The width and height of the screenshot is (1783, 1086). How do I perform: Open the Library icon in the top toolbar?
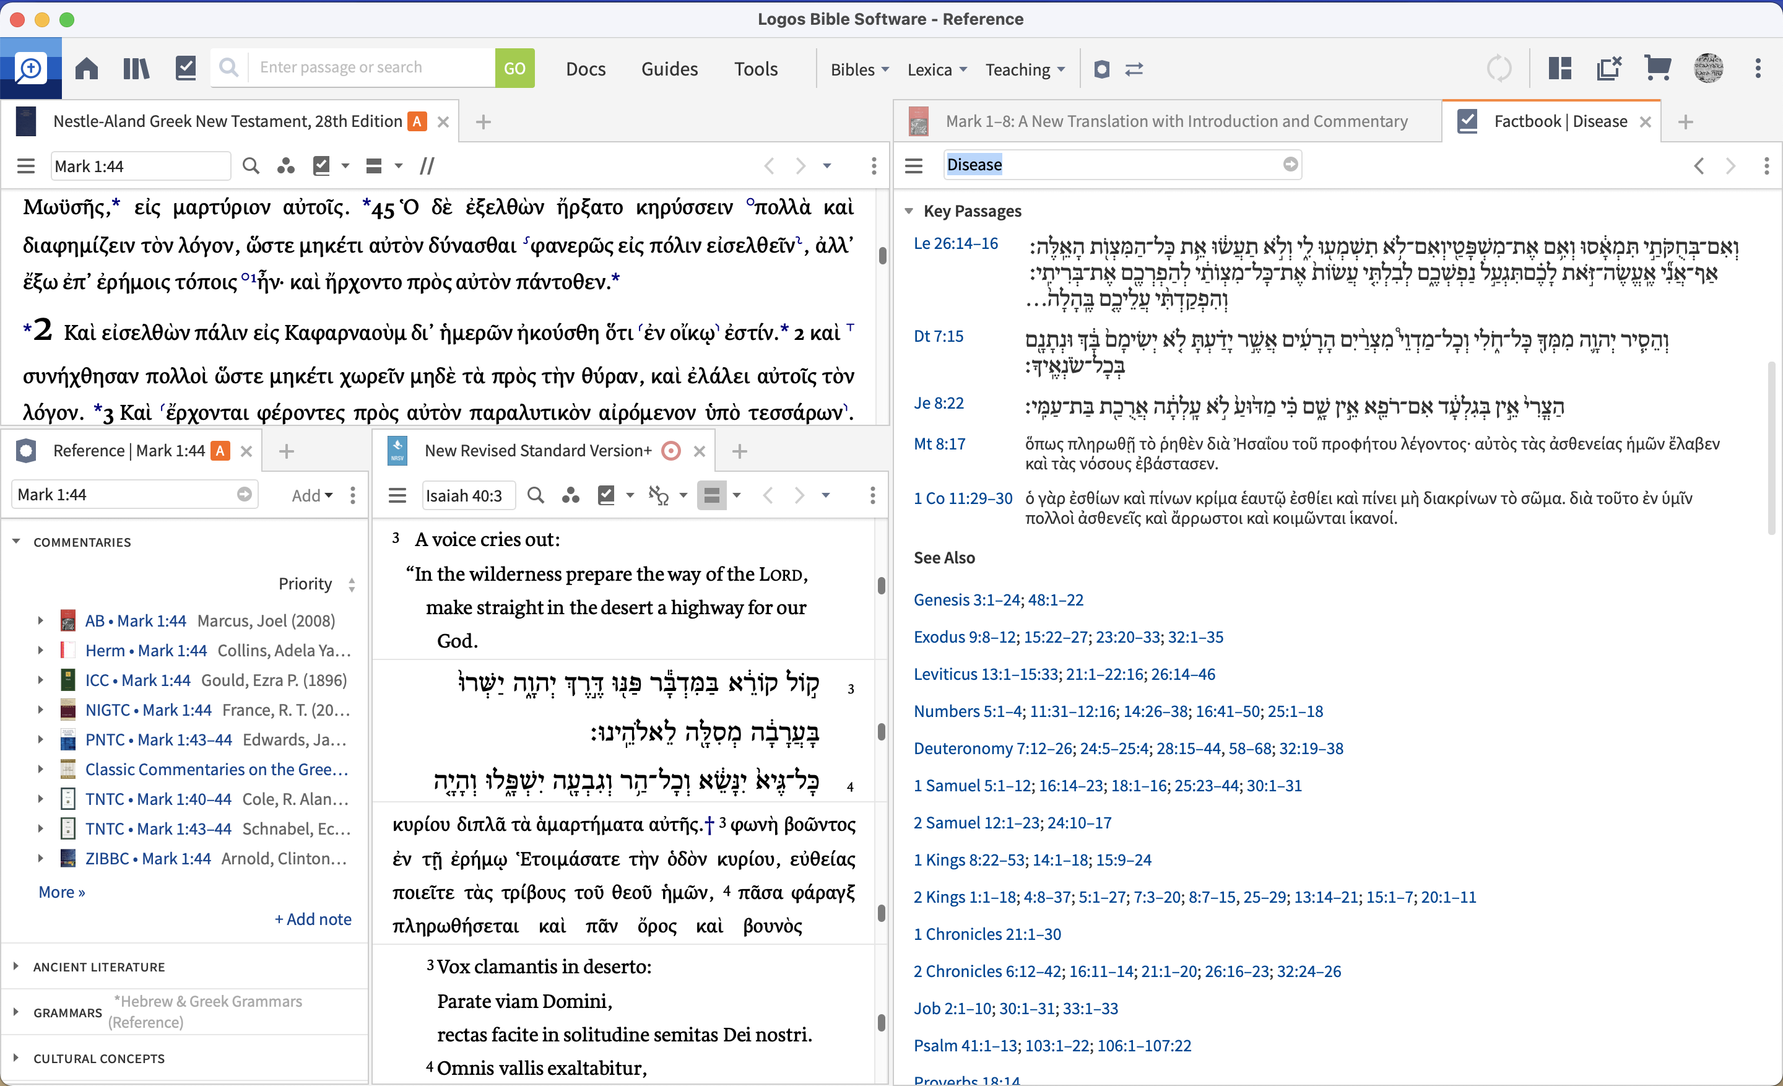[136, 68]
